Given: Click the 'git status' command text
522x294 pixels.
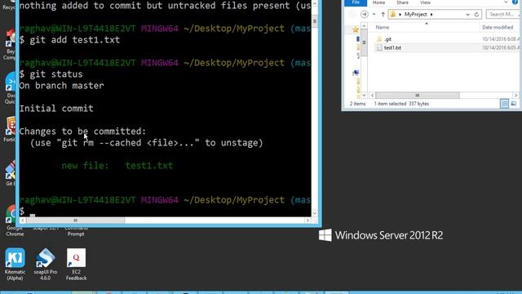Looking at the screenshot, I should pyautogui.click(x=56, y=74).
